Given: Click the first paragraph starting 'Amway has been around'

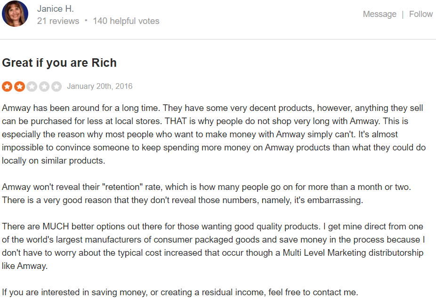Looking at the screenshot, I should (x=214, y=134).
